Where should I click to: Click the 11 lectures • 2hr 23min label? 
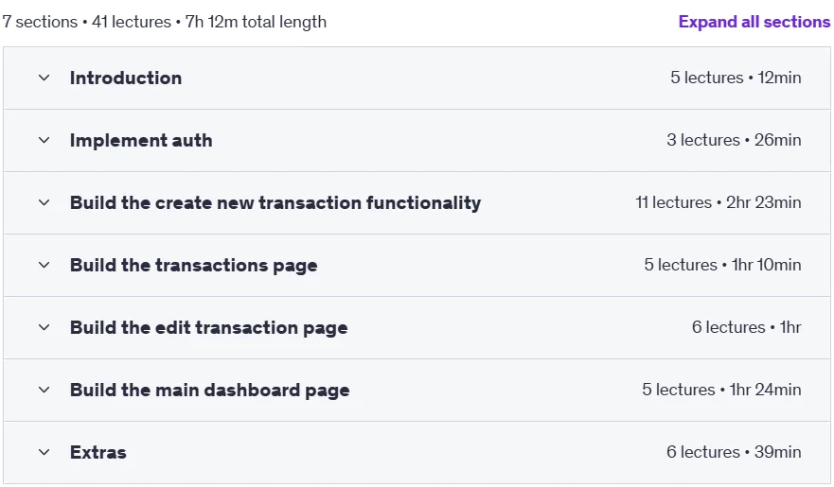719,202
